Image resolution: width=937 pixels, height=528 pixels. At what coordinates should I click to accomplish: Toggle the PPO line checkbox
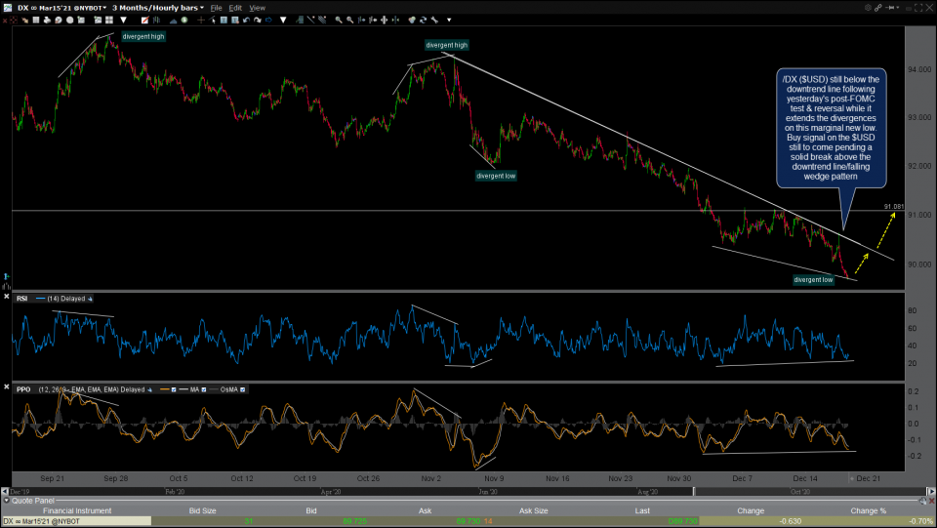coord(173,389)
